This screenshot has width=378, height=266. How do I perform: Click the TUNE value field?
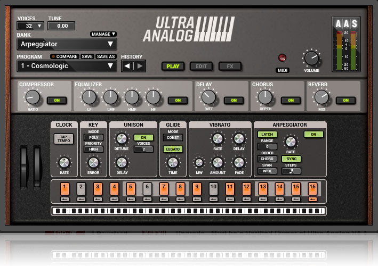[61, 26]
